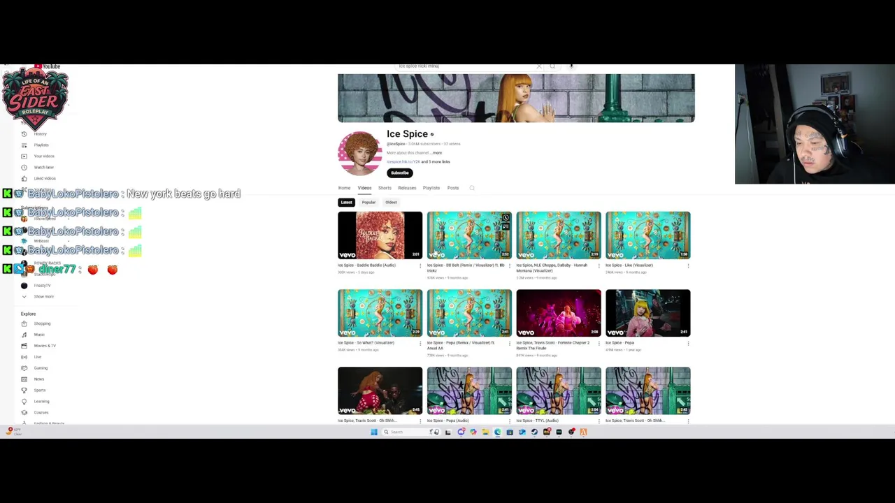Switch to the Shorts tab
Image resolution: width=895 pixels, height=503 pixels.
point(385,188)
